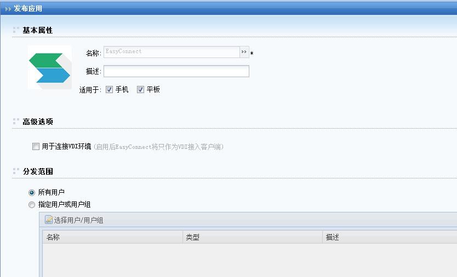Click the edit icon beside 选择用户/用户组

coord(49,220)
